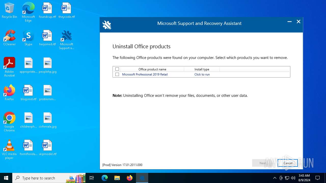Viewport: 326px width, 183px height.
Task: Select the blogsmd.rtf document icon
Action: (28, 93)
